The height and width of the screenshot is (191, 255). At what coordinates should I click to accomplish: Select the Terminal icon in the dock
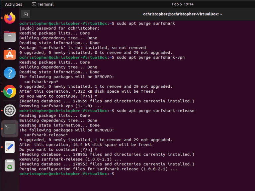[10, 129]
